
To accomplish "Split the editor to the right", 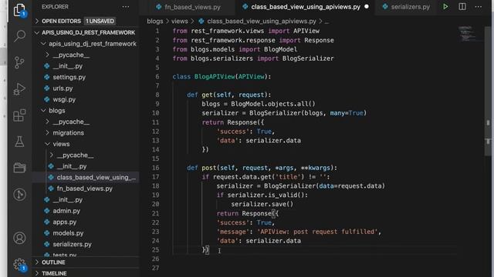I will (x=462, y=7).
